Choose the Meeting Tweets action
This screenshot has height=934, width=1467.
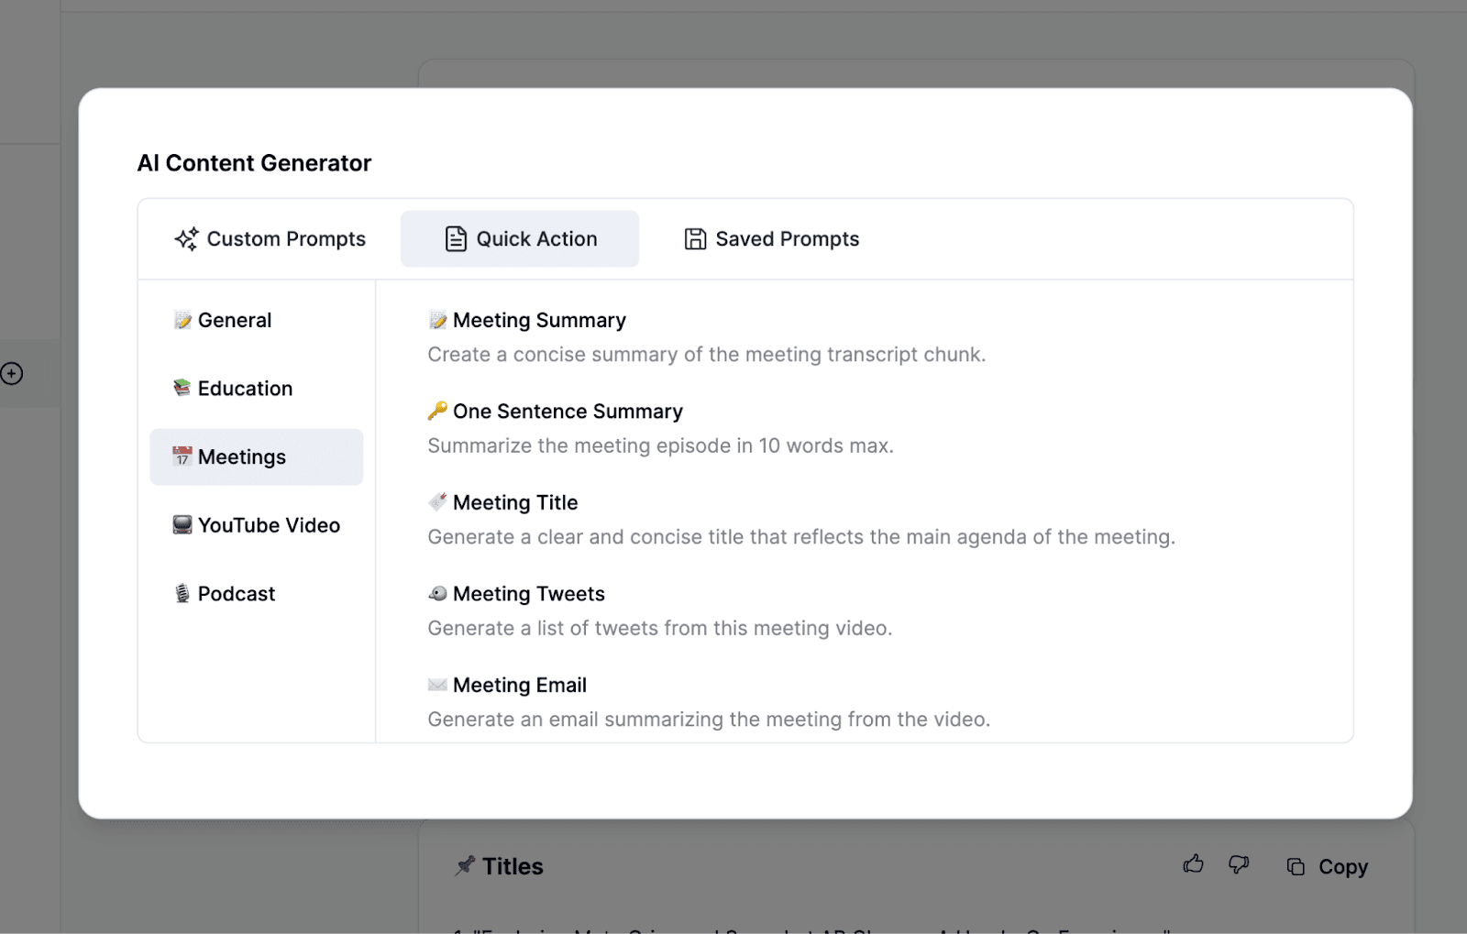point(529,594)
